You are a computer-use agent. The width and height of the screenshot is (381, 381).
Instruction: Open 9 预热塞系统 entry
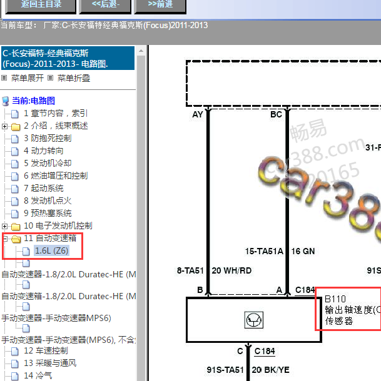point(48,214)
